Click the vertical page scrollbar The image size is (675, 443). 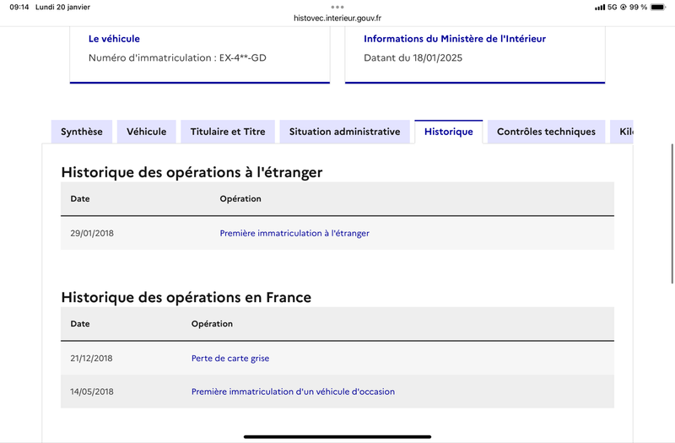[672, 214]
